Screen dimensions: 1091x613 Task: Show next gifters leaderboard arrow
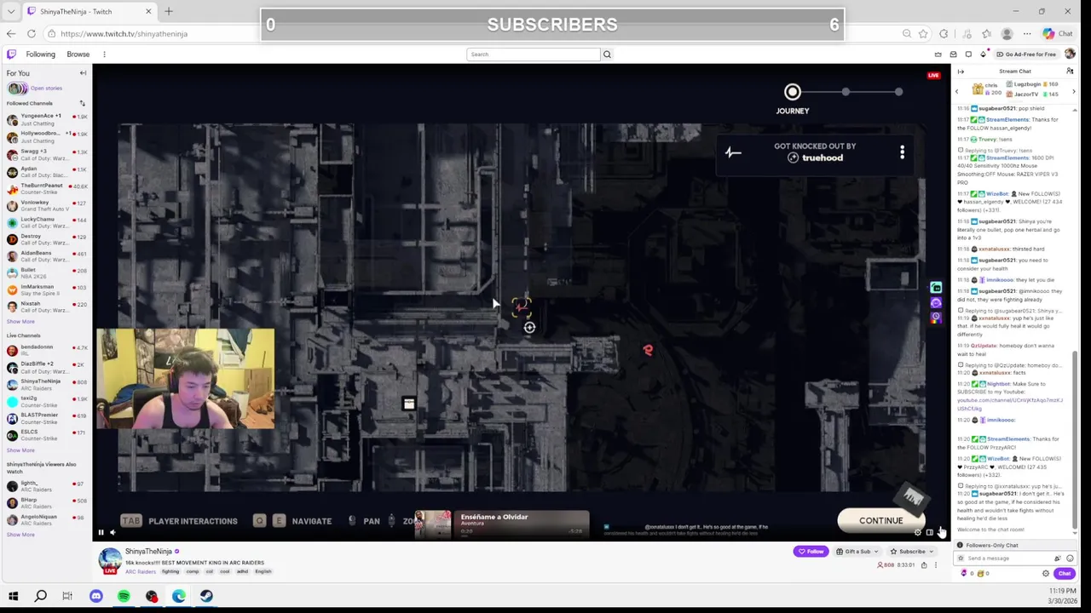tap(1073, 91)
